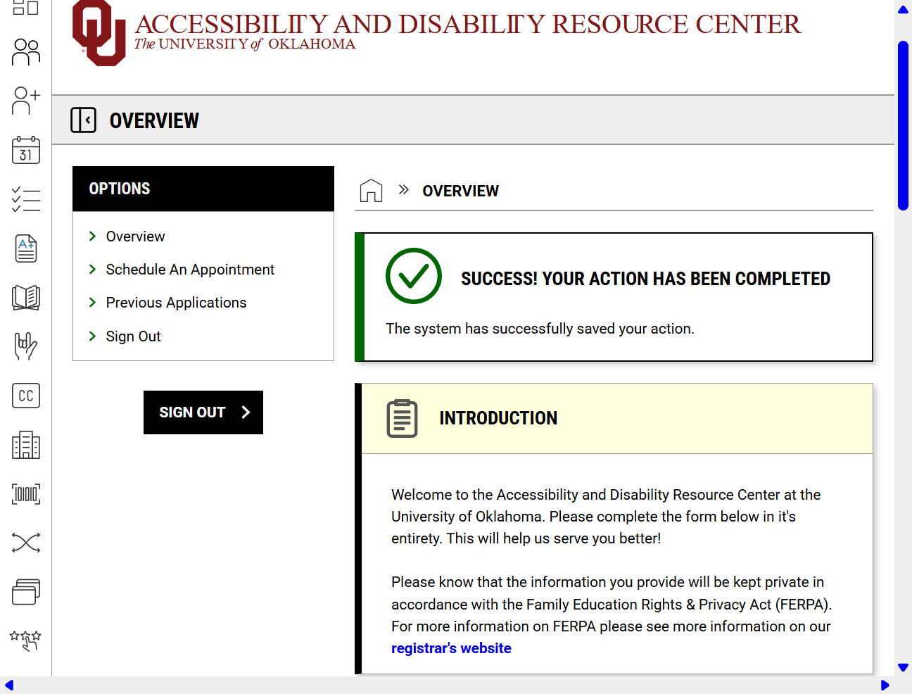Image resolution: width=912 pixels, height=694 pixels.
Task: Click the OU logo in header
Action: pos(99,33)
